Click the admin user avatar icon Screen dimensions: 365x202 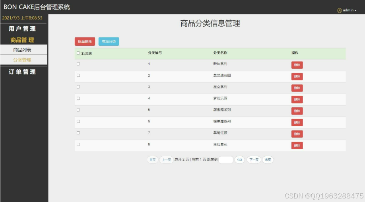tap(340, 10)
